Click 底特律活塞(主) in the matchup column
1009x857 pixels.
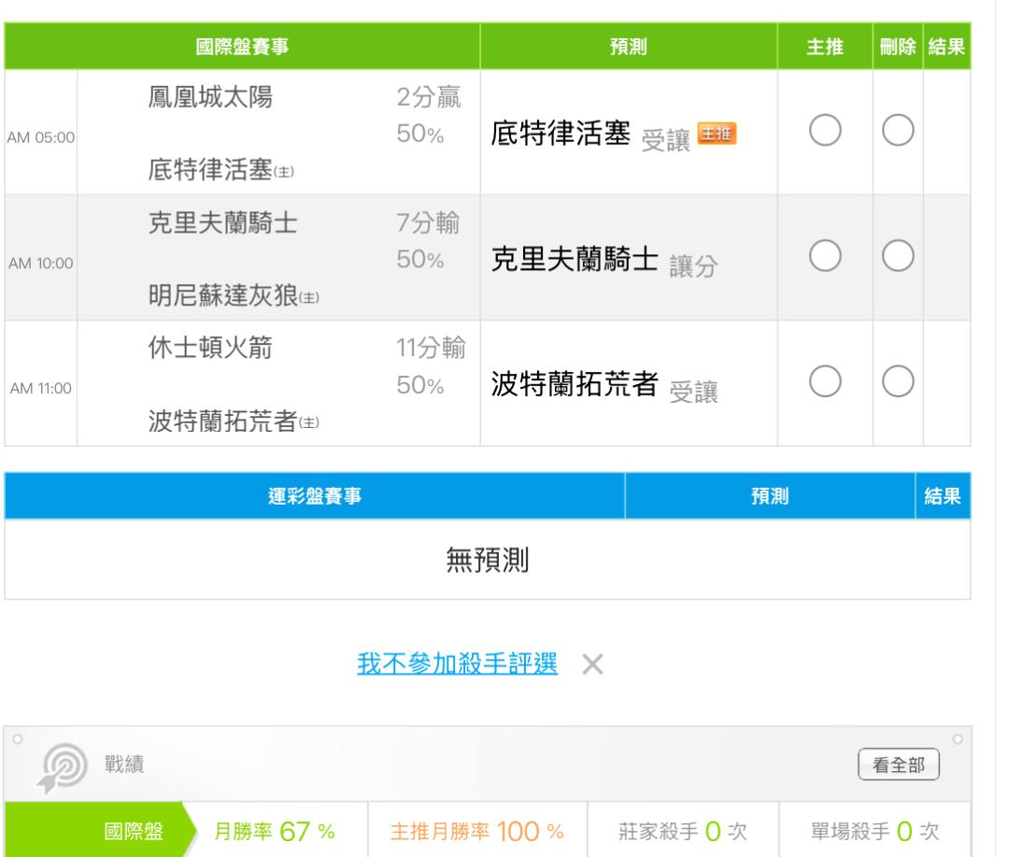tap(220, 170)
